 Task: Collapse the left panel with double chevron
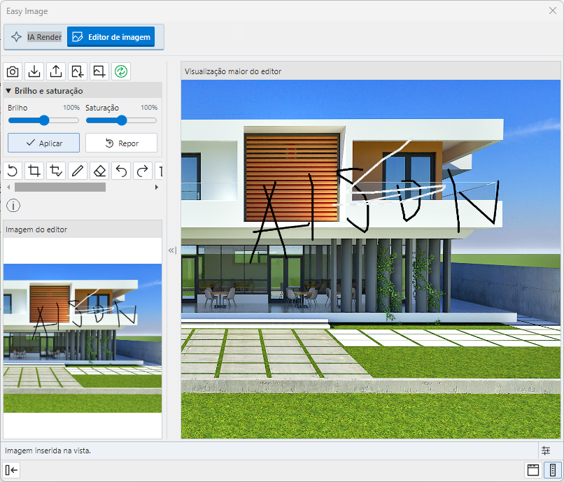coord(172,250)
